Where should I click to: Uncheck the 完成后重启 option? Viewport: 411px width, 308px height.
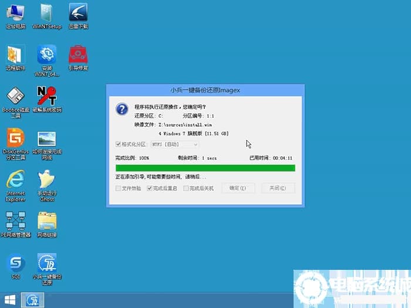[x=150, y=188]
